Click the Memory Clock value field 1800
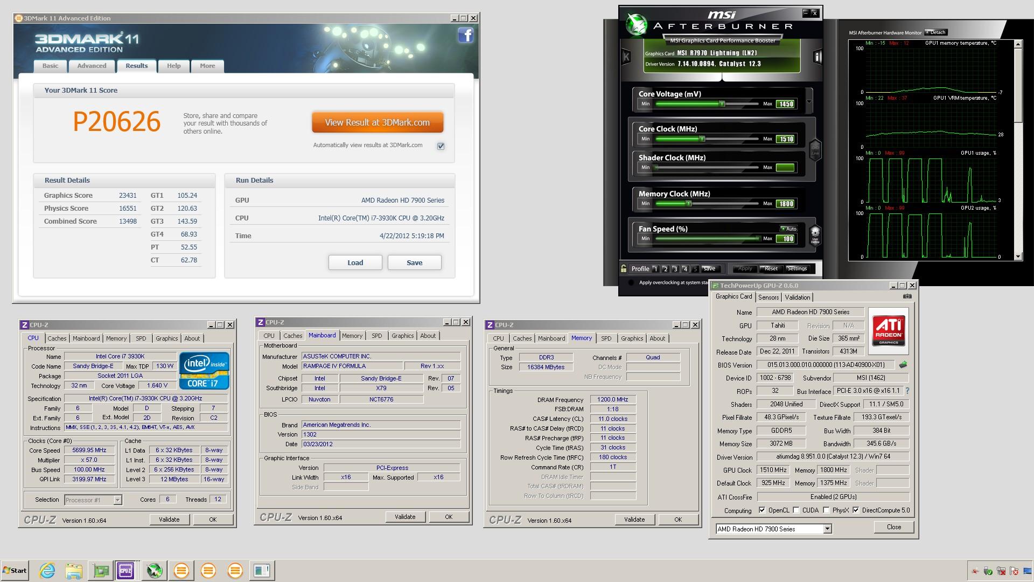 click(786, 204)
